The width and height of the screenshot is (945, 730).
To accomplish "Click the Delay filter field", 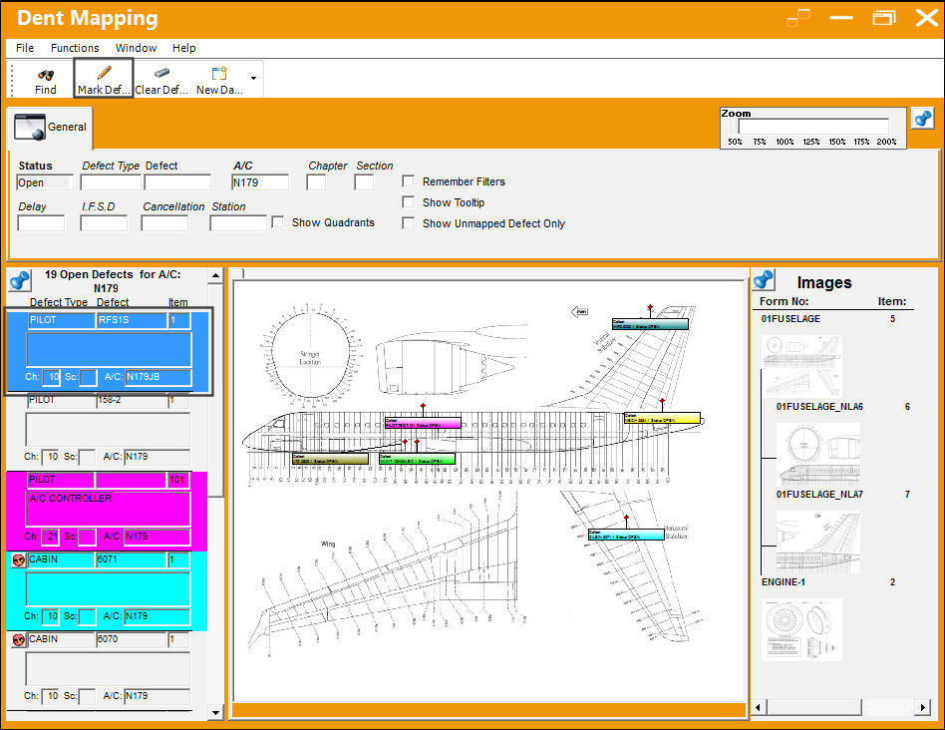I will point(41,223).
